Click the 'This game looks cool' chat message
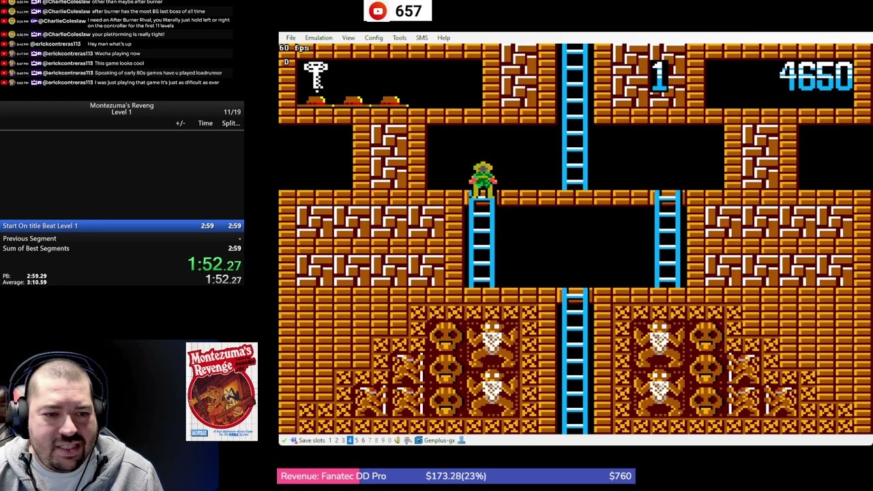Image resolution: width=873 pixels, height=491 pixels. 119,63
